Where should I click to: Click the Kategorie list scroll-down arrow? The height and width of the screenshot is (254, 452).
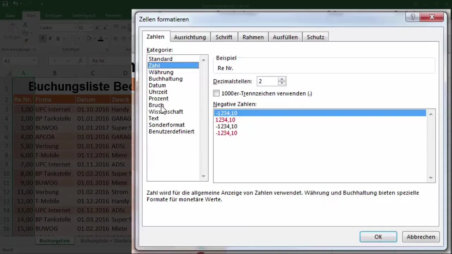coord(203,176)
